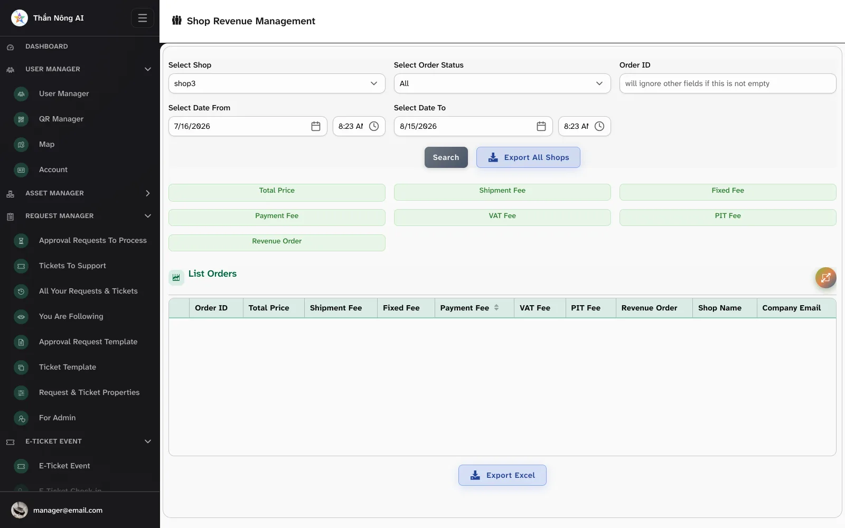Click the Shop Name column header
845x528 pixels.
(x=725, y=308)
